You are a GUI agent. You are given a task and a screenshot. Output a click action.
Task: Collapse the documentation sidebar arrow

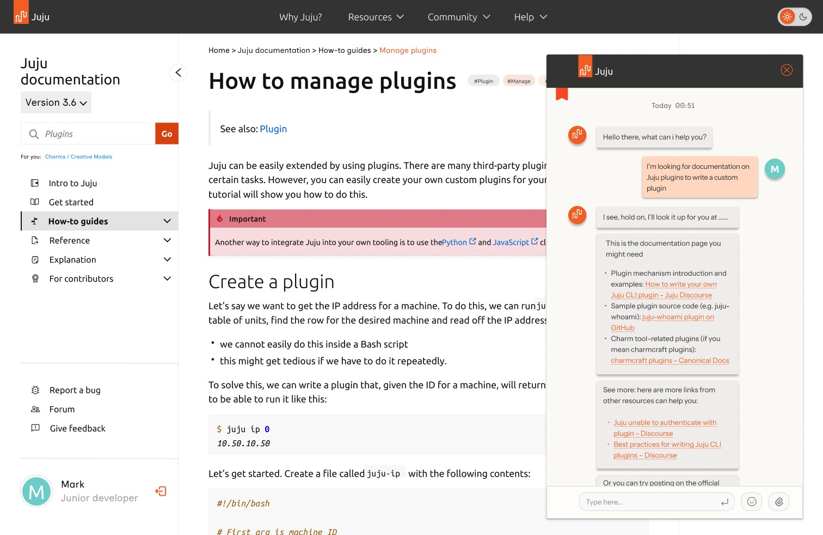tap(178, 72)
